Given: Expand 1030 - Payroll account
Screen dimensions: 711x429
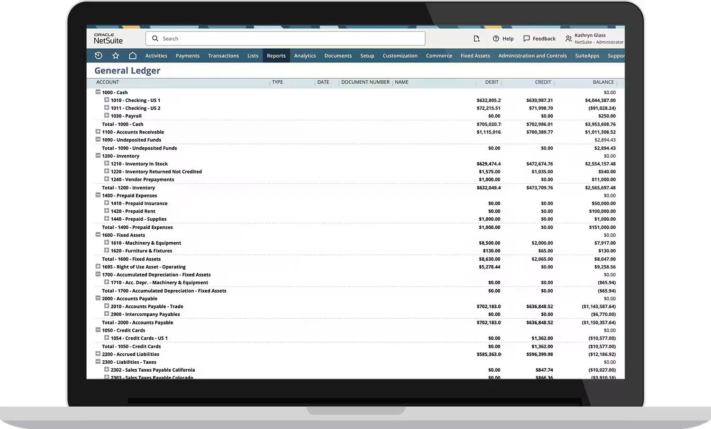Looking at the screenshot, I should 107,115.
